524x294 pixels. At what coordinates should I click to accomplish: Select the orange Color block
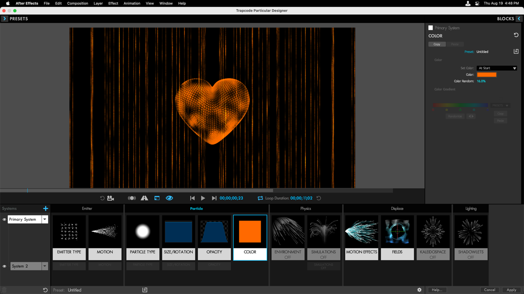point(250,238)
